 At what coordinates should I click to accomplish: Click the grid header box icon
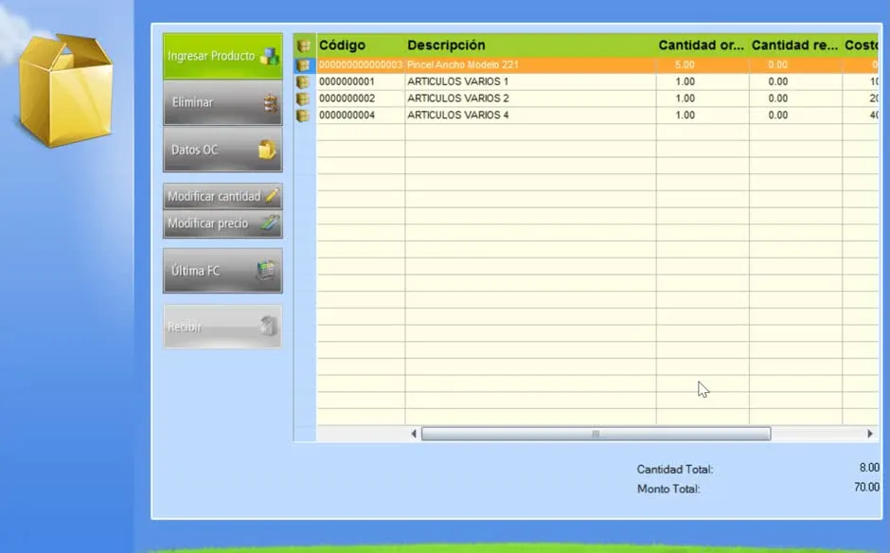[x=304, y=45]
